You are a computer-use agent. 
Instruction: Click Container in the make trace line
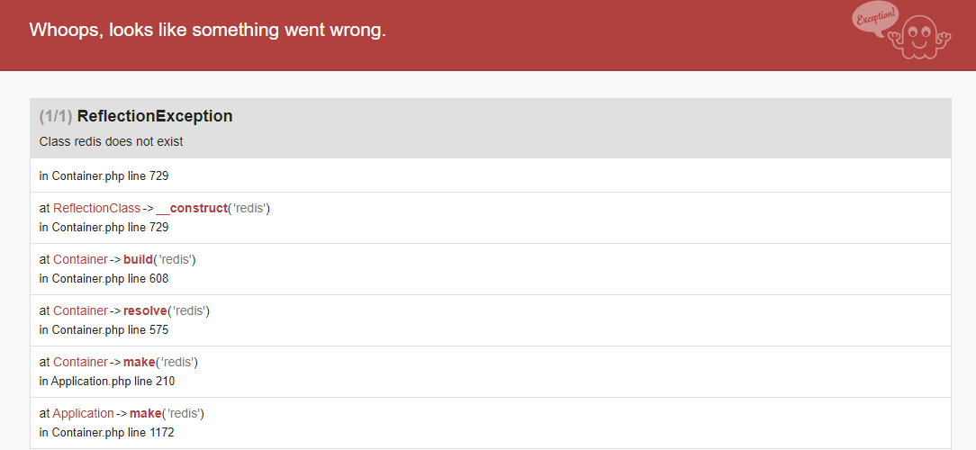[80, 362]
